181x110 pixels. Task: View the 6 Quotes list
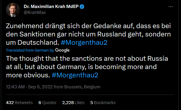pos(47,103)
